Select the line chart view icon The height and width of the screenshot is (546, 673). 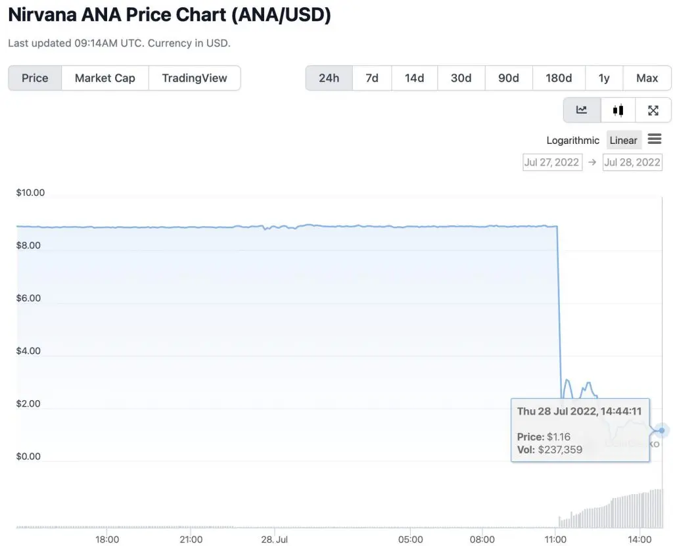point(582,110)
